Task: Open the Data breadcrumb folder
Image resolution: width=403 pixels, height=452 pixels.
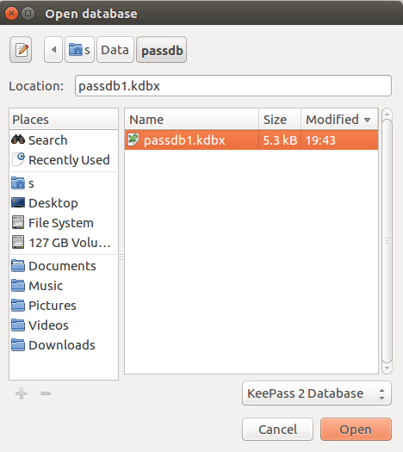Action: coord(115,50)
